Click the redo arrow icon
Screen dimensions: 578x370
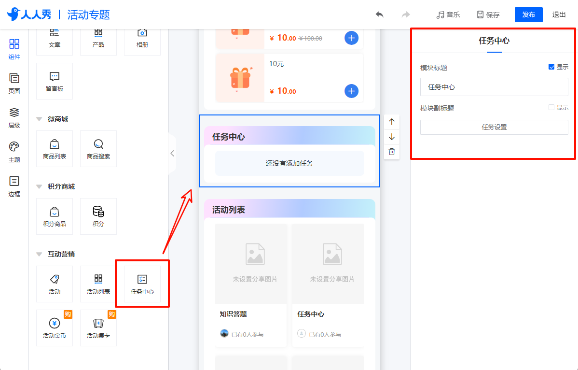coord(405,15)
